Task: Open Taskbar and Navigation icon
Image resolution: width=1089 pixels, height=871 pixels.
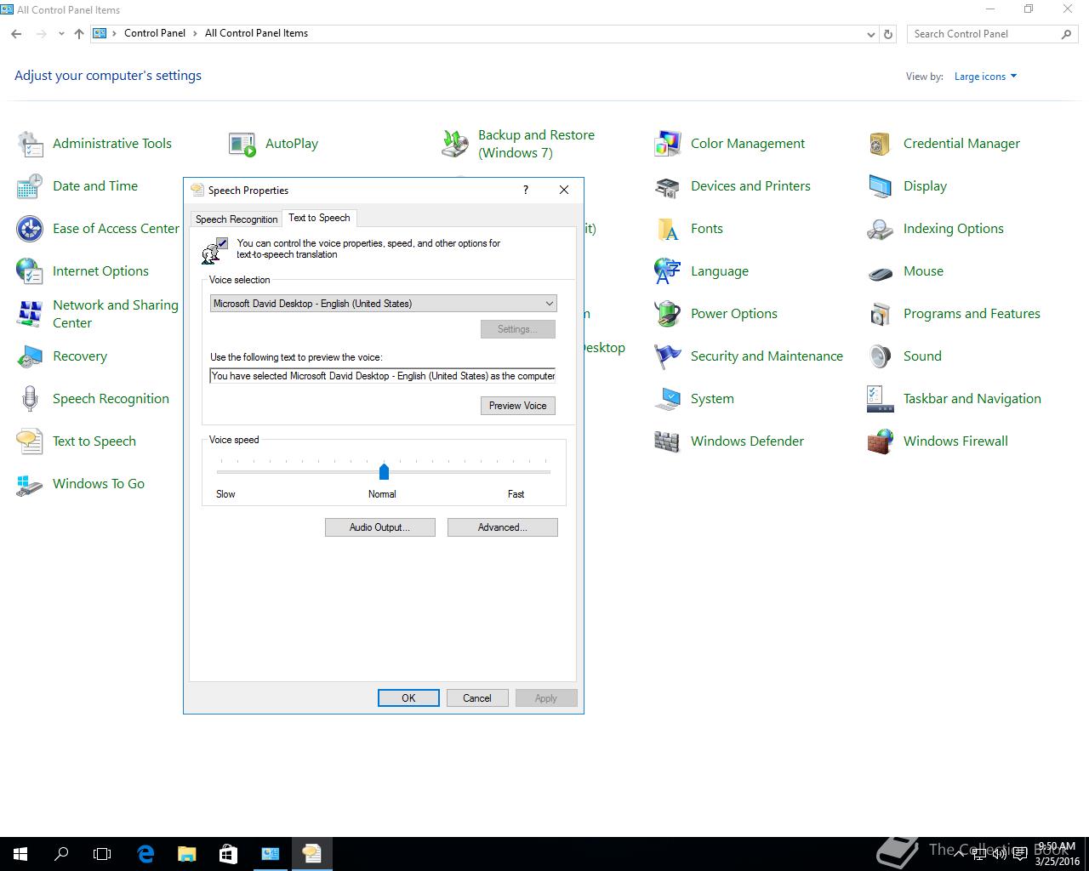Action: (x=881, y=399)
